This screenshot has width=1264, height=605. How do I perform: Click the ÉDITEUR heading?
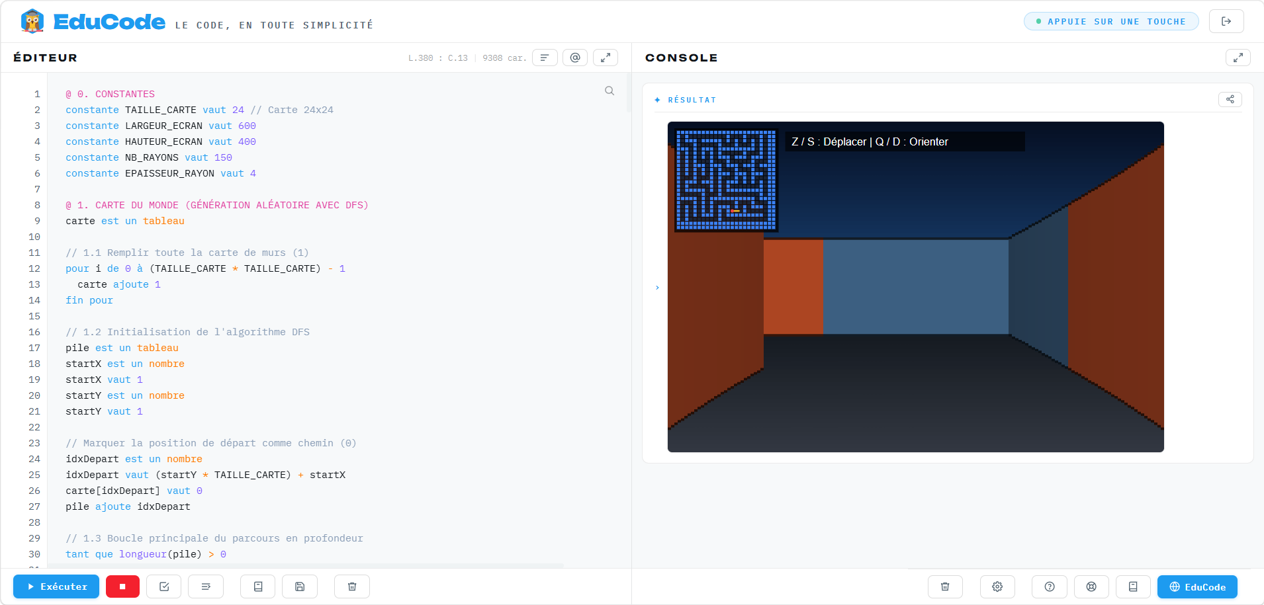coord(45,58)
